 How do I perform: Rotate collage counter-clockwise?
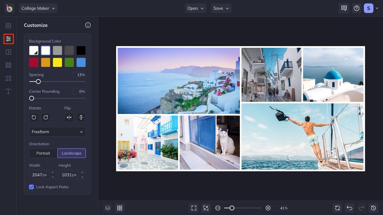[x=34, y=117]
